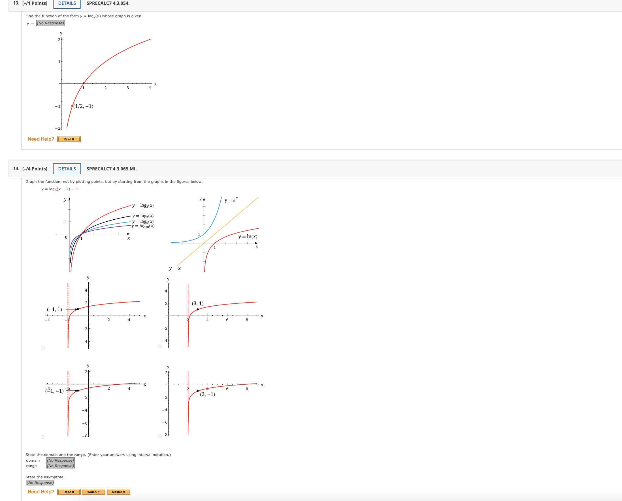
Task: Click the red point (1/2, −1) on graph
Action: 72,106
